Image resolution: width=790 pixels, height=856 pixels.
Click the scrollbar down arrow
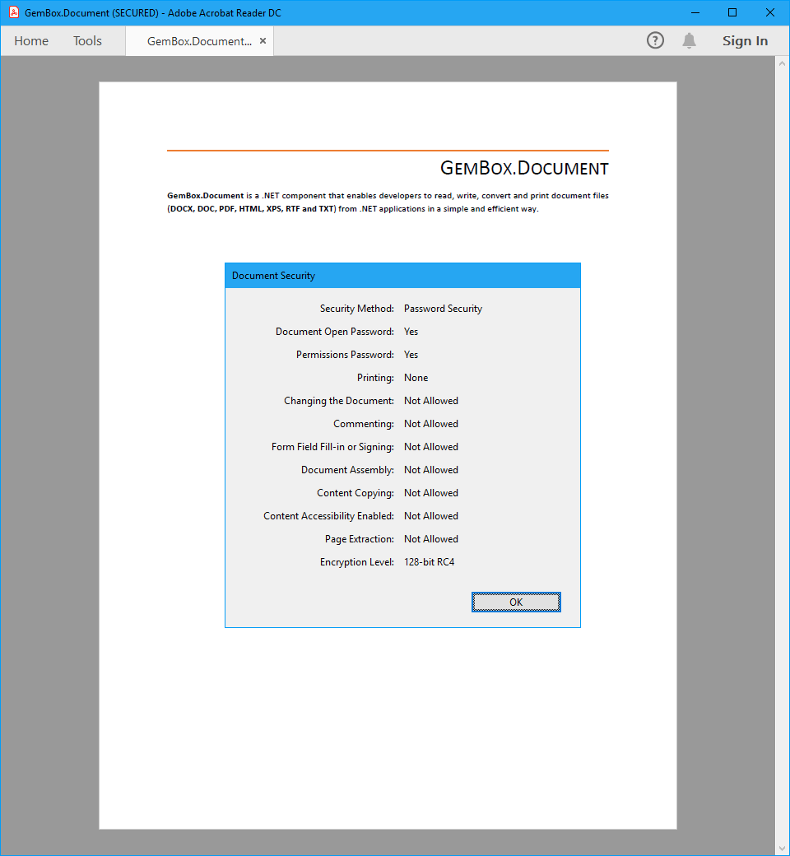point(782,848)
